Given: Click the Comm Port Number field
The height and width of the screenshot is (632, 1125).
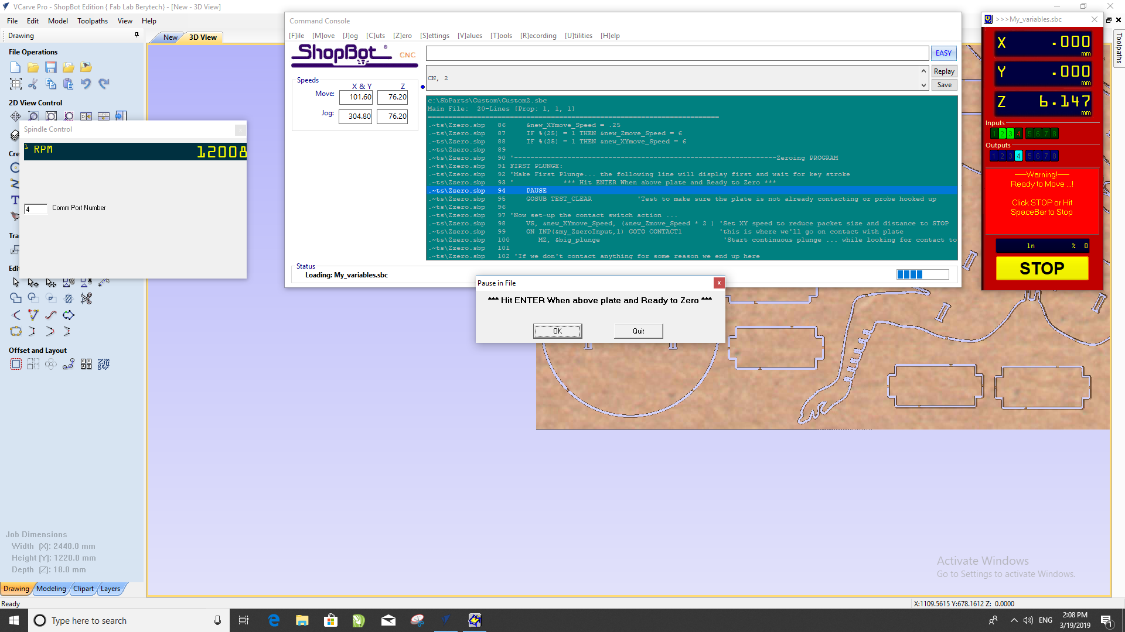Looking at the screenshot, I should (x=35, y=209).
